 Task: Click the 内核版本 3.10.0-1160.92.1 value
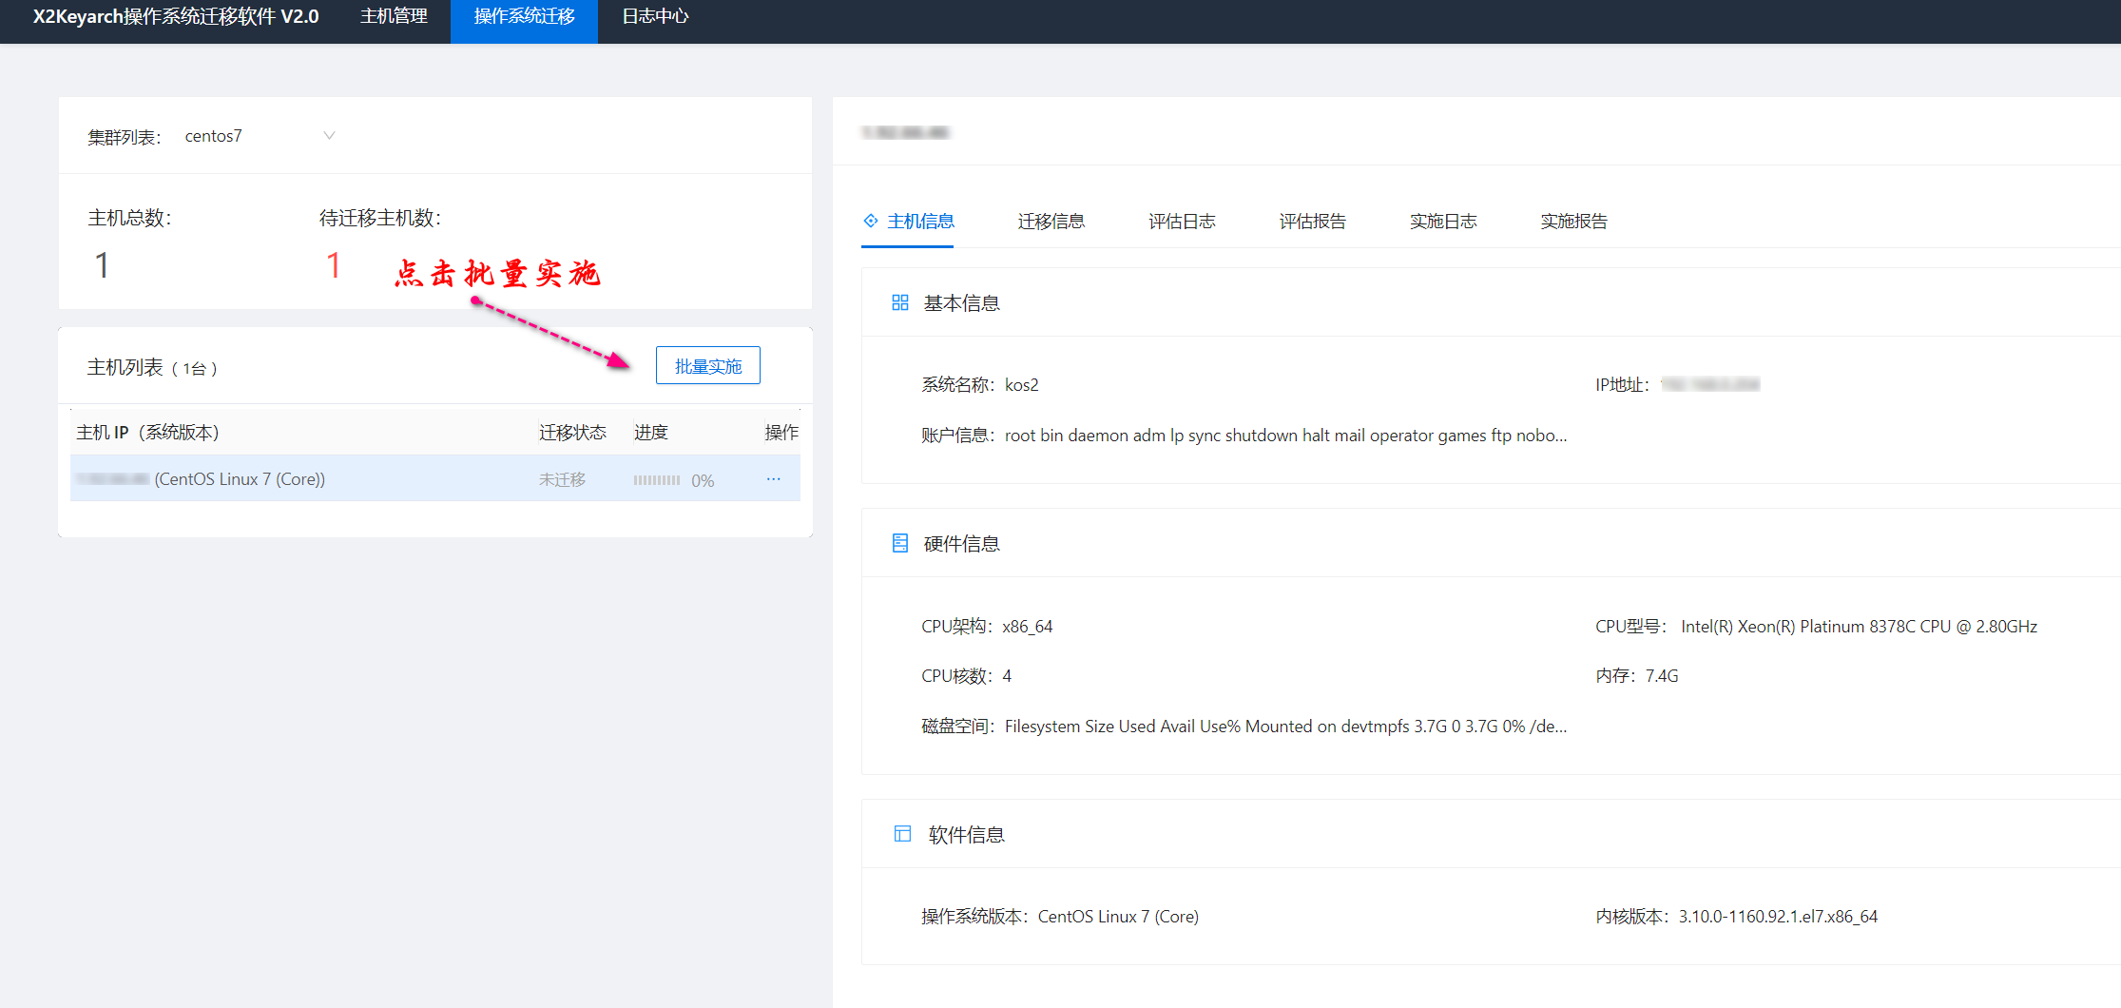point(1778,917)
